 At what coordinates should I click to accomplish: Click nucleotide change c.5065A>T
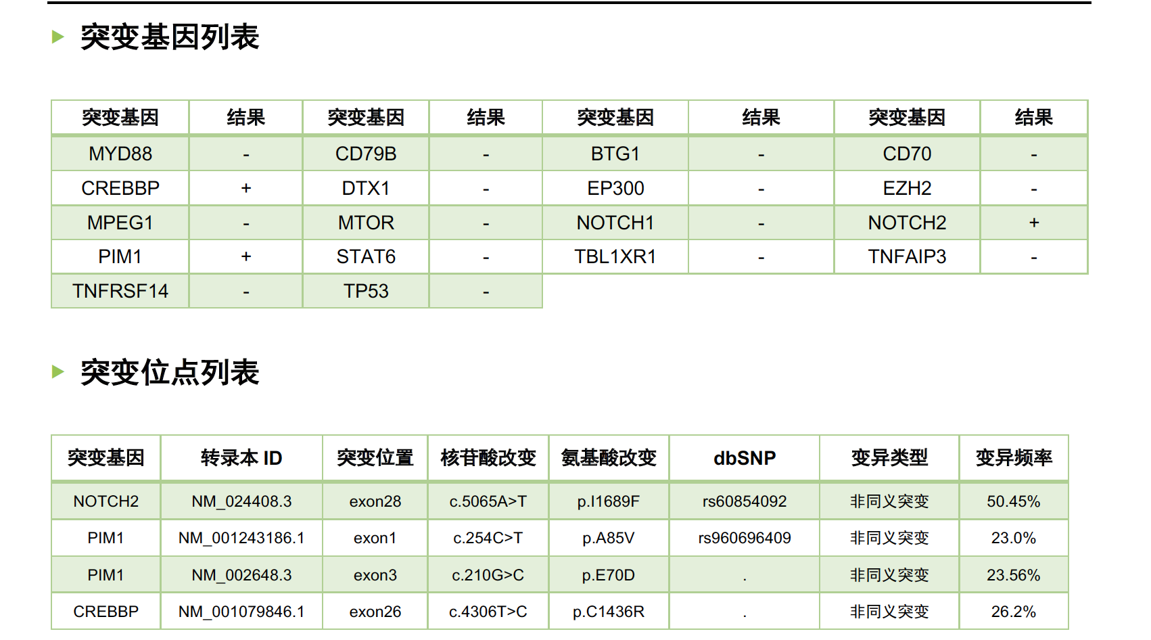tap(488, 501)
